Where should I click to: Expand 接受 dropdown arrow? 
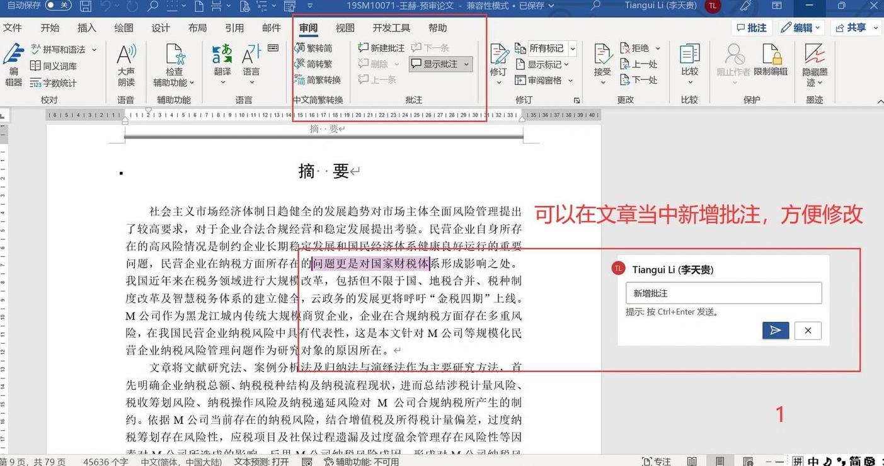point(602,82)
